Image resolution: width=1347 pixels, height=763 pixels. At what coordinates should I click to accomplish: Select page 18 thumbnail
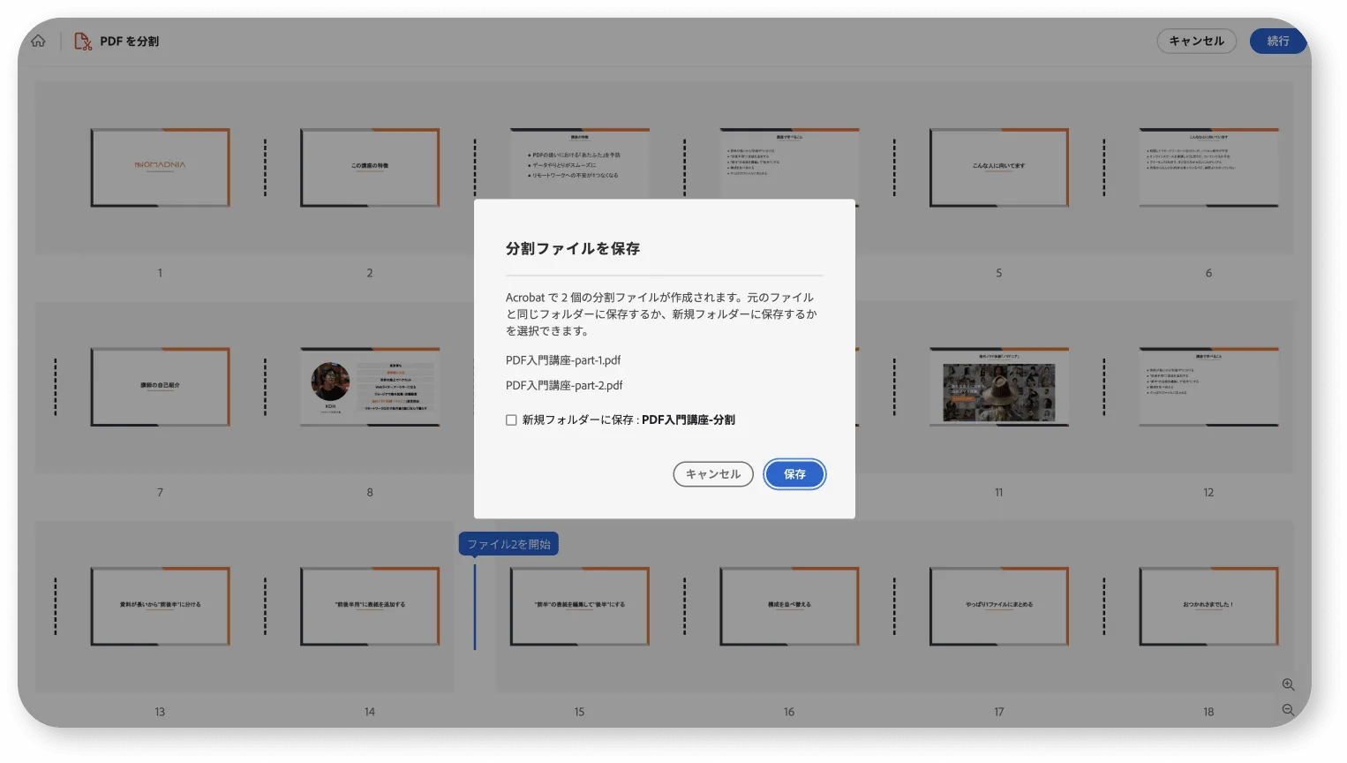pyautogui.click(x=1208, y=606)
